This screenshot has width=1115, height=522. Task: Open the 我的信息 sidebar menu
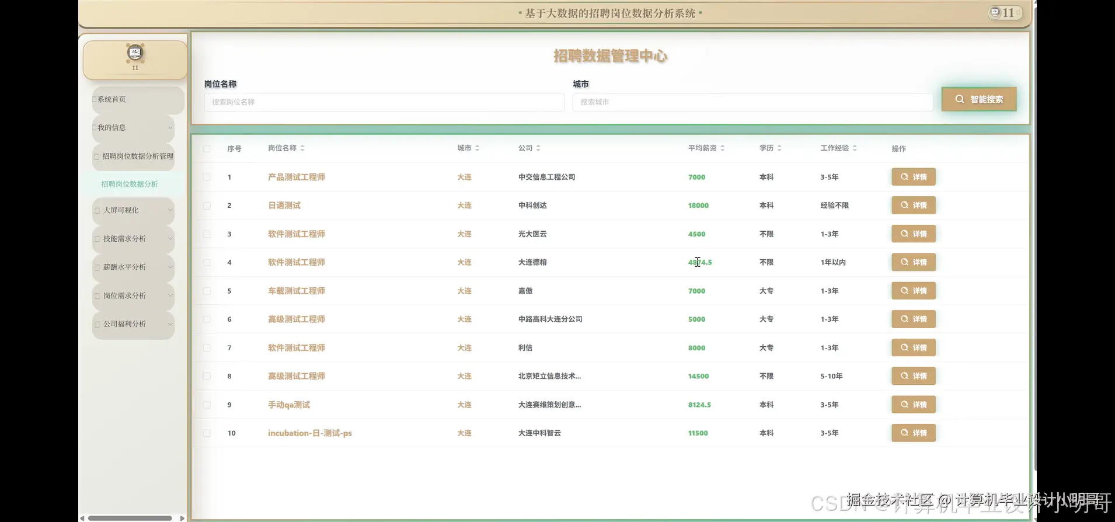pyautogui.click(x=133, y=128)
